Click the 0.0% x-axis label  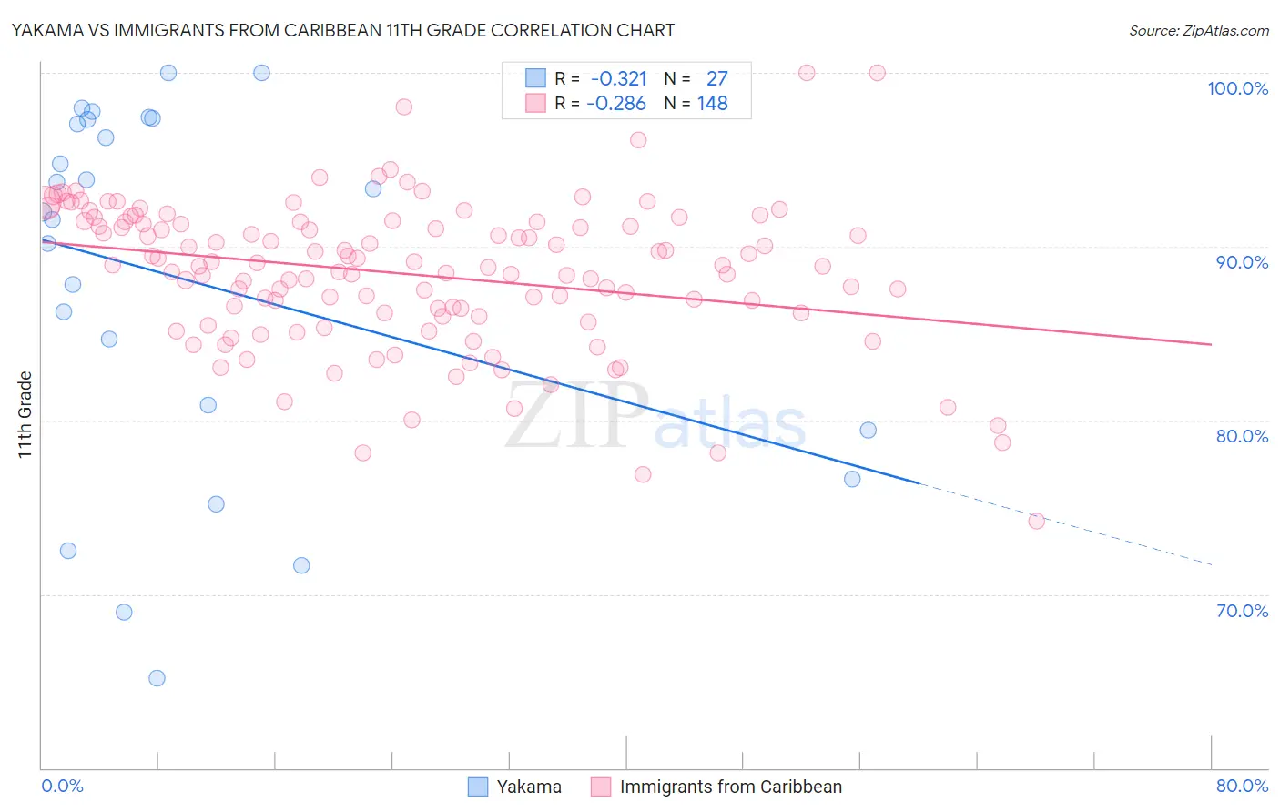62,786
